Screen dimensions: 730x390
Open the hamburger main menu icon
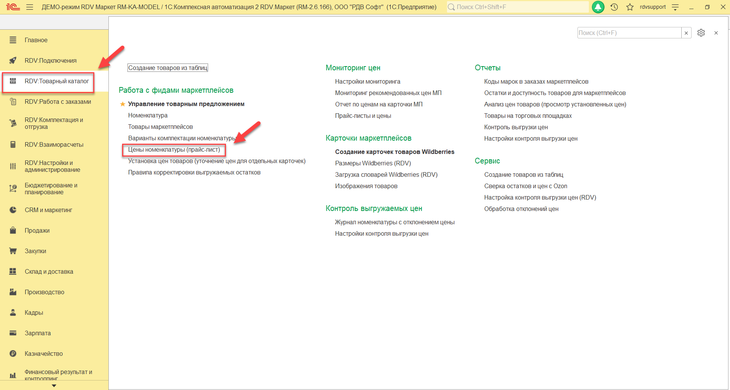coord(30,7)
